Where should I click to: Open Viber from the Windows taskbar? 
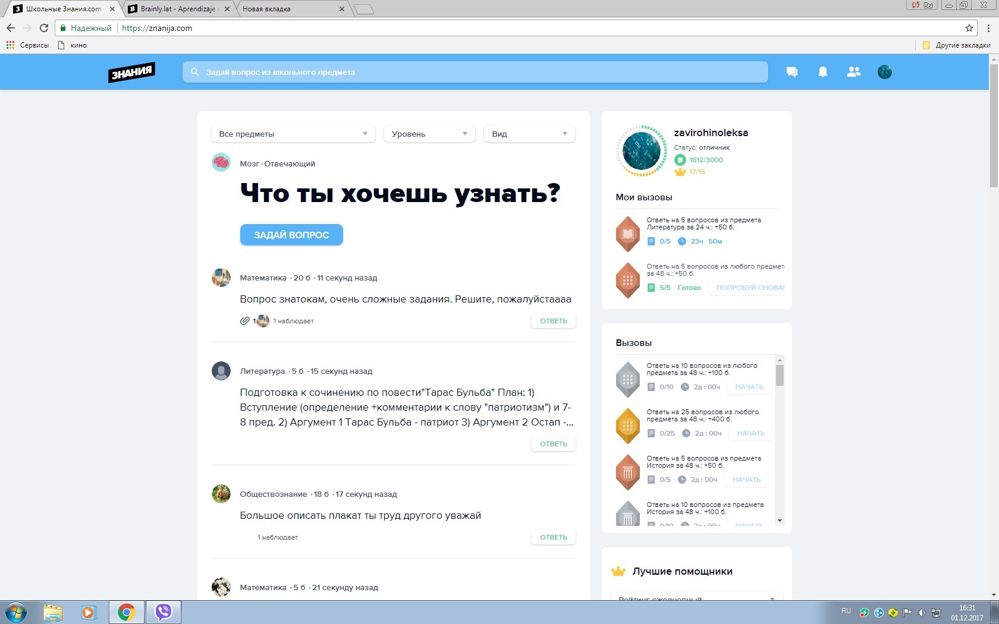pos(163,612)
